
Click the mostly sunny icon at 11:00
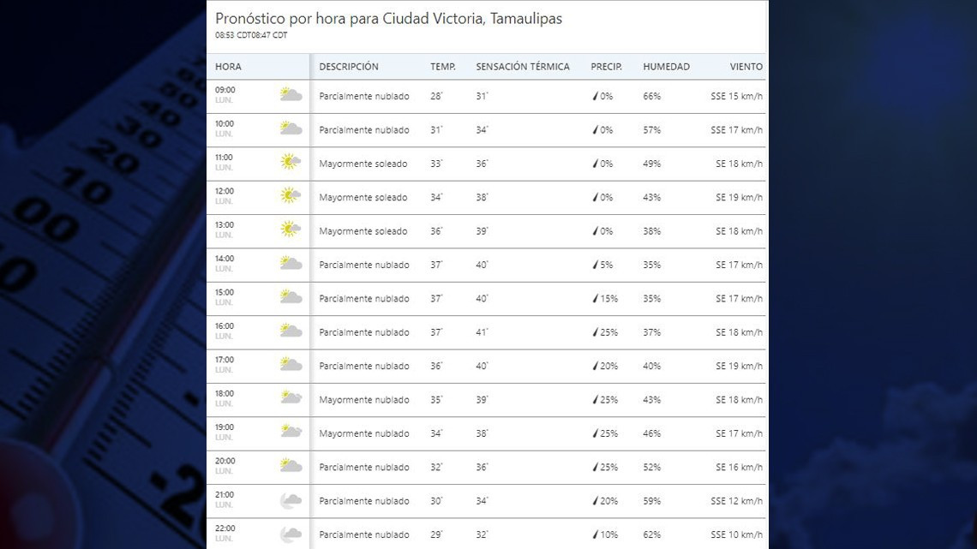[290, 162]
